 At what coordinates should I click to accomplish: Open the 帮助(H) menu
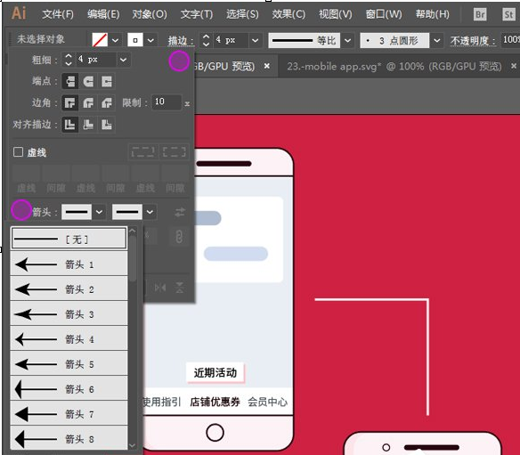(433, 14)
